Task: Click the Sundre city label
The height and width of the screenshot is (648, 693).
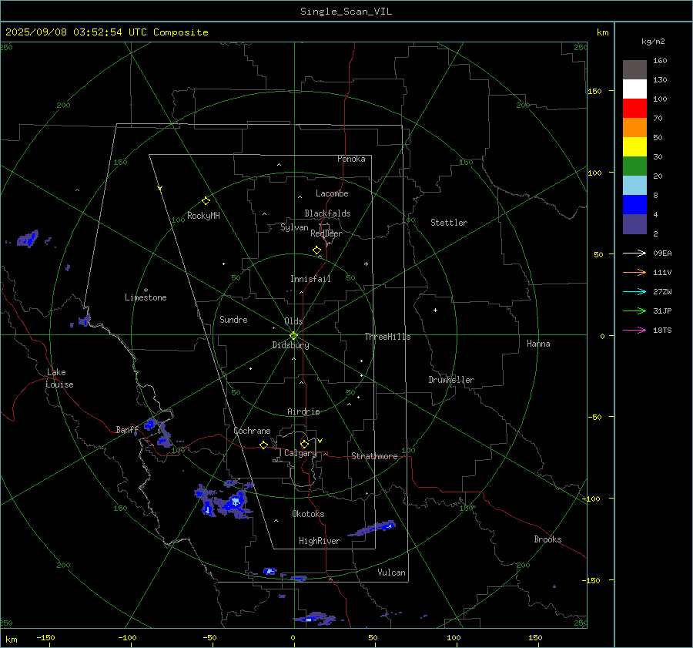Action: 233,320
